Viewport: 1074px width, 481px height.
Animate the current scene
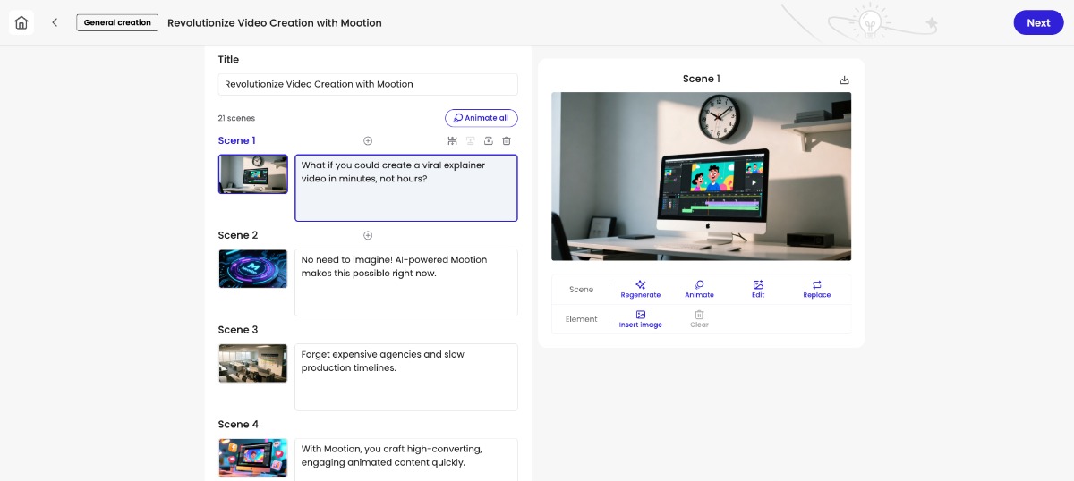(699, 289)
